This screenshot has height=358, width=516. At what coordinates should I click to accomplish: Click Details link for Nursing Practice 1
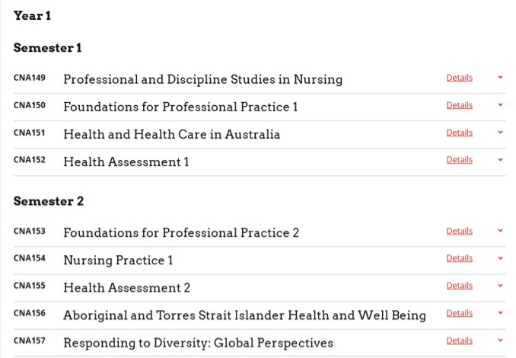pos(459,258)
